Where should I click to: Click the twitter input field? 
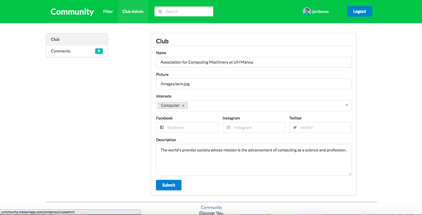(x=320, y=127)
